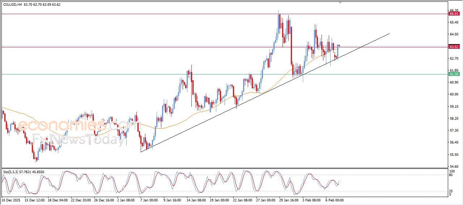Click the 7 Jan 00:00 date label

149,200
